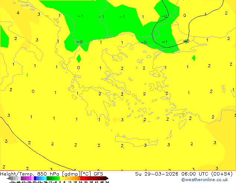Click the small green diamond near Albania
Viewport: 236px width, 183px height.
click(x=79, y=59)
